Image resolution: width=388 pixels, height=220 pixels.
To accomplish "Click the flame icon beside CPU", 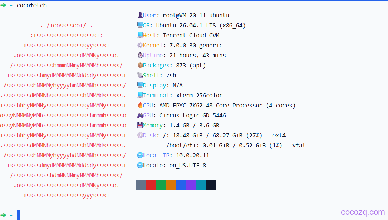I will click(x=140, y=105).
